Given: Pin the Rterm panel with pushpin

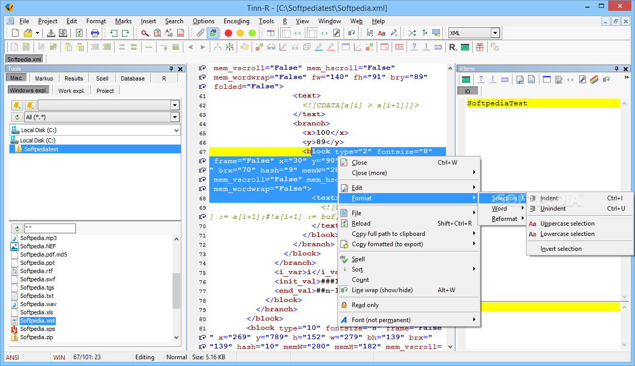Looking at the screenshot, I should pyautogui.click(x=616, y=69).
